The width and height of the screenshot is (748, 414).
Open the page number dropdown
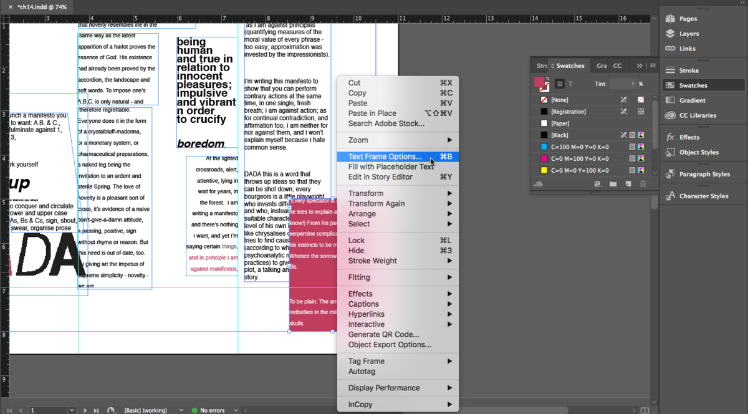coord(70,410)
